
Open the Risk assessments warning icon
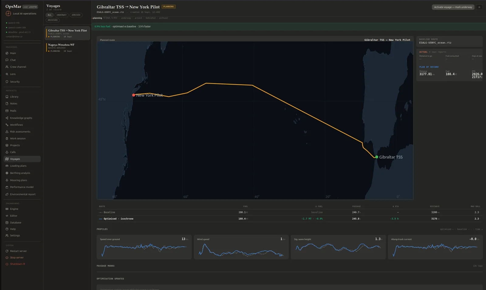point(7,132)
